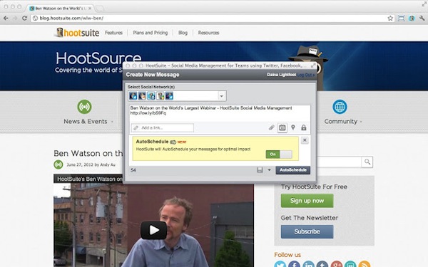The height and width of the screenshot is (267, 428).
Task: Go to the Blog section
Action: click(183, 33)
